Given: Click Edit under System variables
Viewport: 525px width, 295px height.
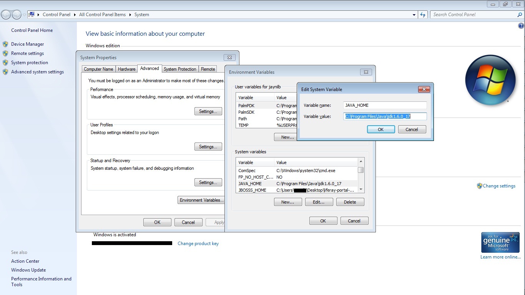Looking at the screenshot, I should coord(319,202).
